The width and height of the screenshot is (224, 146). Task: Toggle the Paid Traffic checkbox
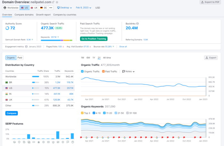(x=103, y=72)
